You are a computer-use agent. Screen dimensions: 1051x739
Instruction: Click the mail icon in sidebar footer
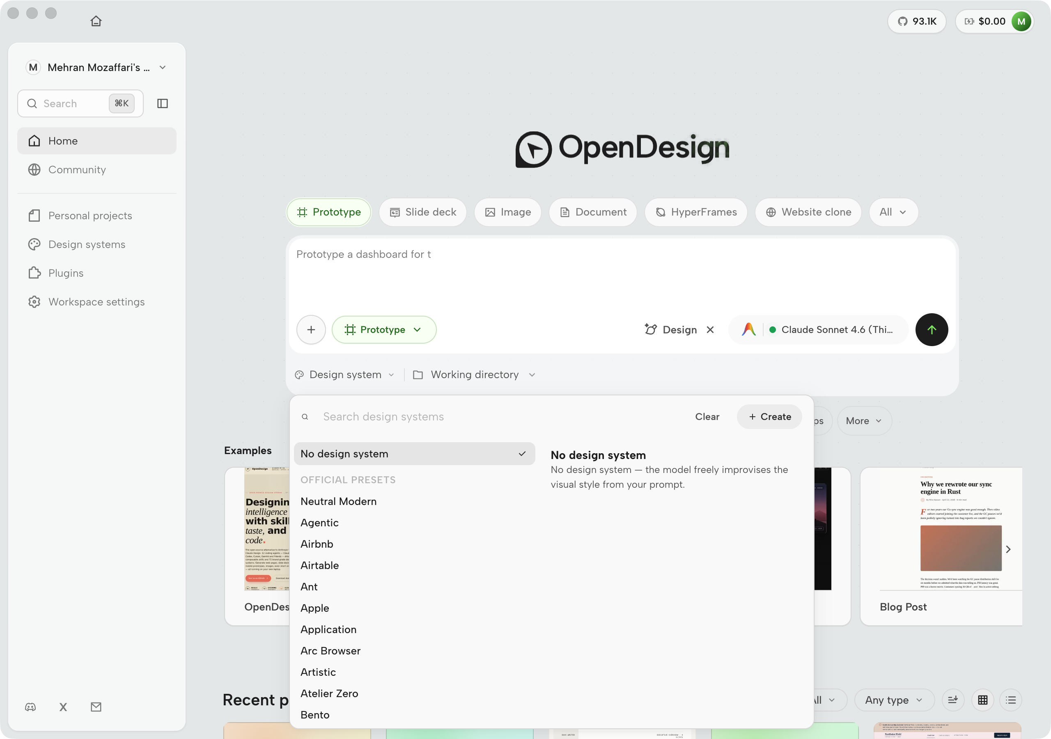tap(96, 707)
